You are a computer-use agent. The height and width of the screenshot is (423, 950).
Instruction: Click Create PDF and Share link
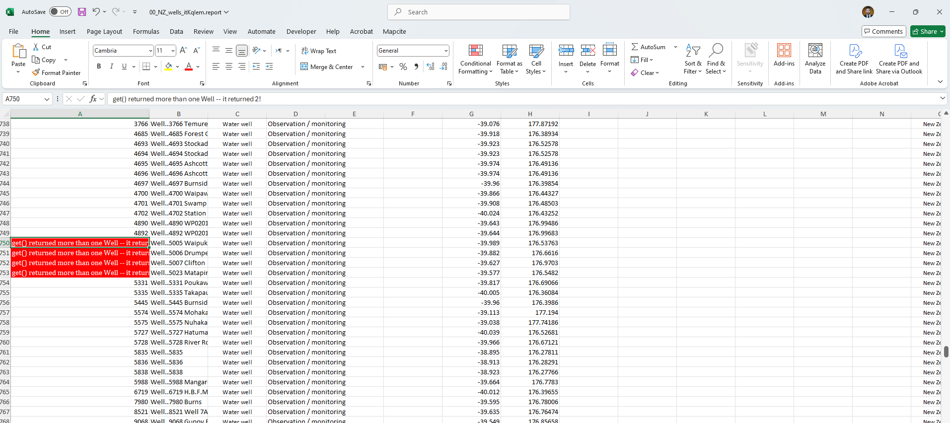coord(854,59)
